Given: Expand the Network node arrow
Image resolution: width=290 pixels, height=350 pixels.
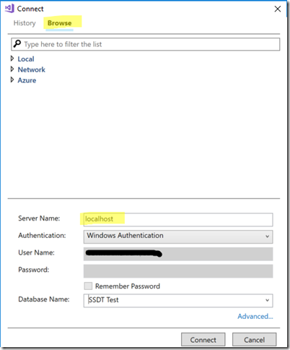Looking at the screenshot, I should (x=12, y=69).
